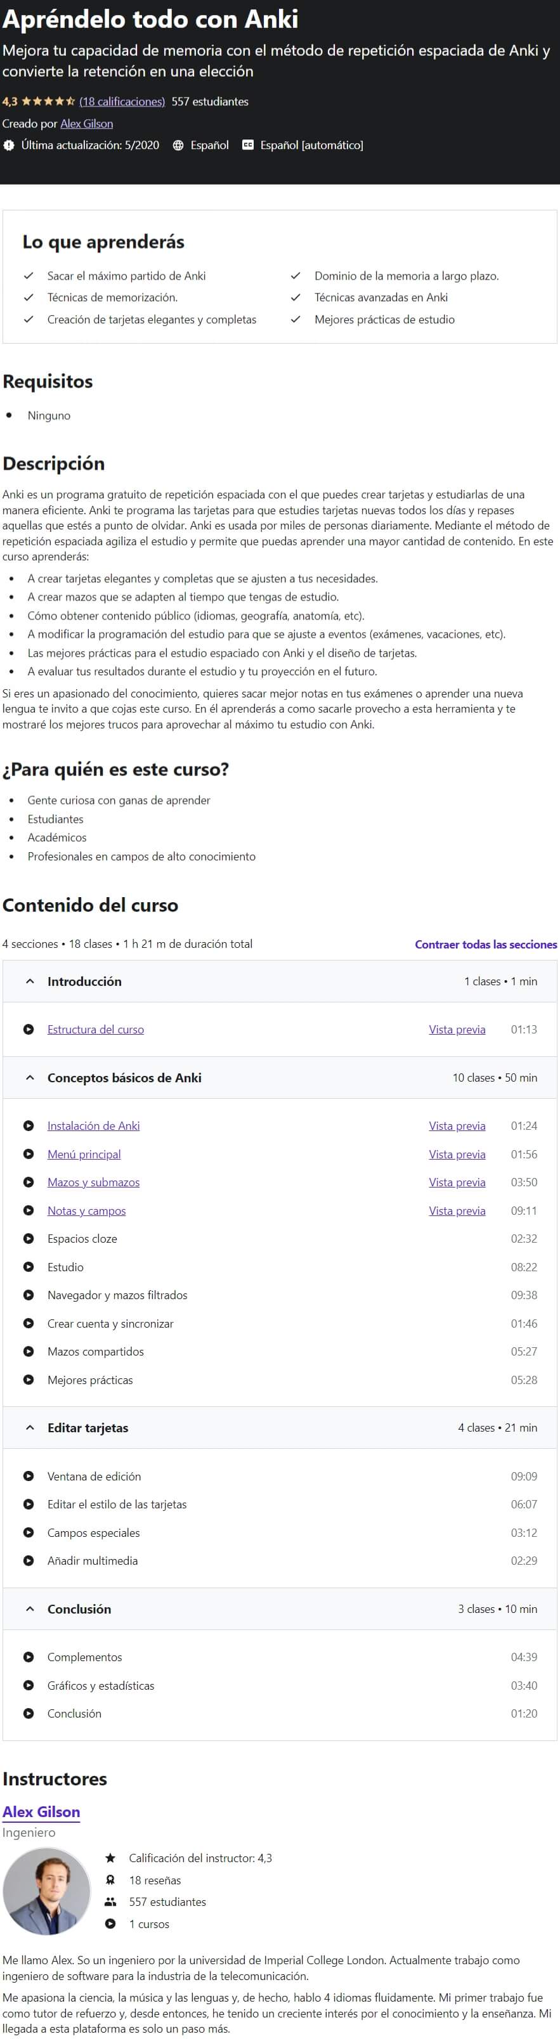The height and width of the screenshot is (2039, 560).
Task: Click the play icon beside Menú principal
Action: (x=29, y=1154)
